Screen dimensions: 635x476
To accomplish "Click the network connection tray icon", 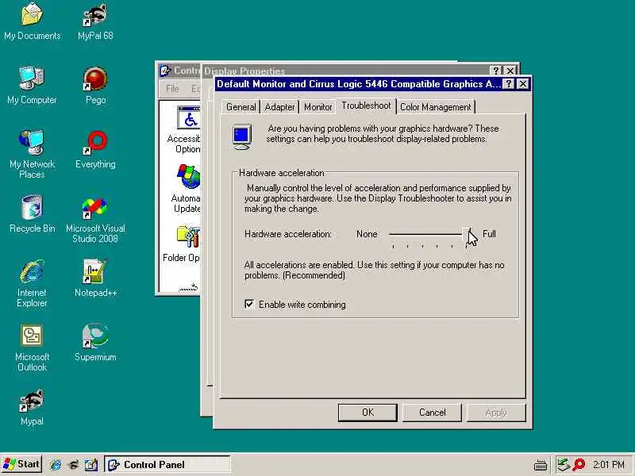I will pyautogui.click(x=564, y=465).
